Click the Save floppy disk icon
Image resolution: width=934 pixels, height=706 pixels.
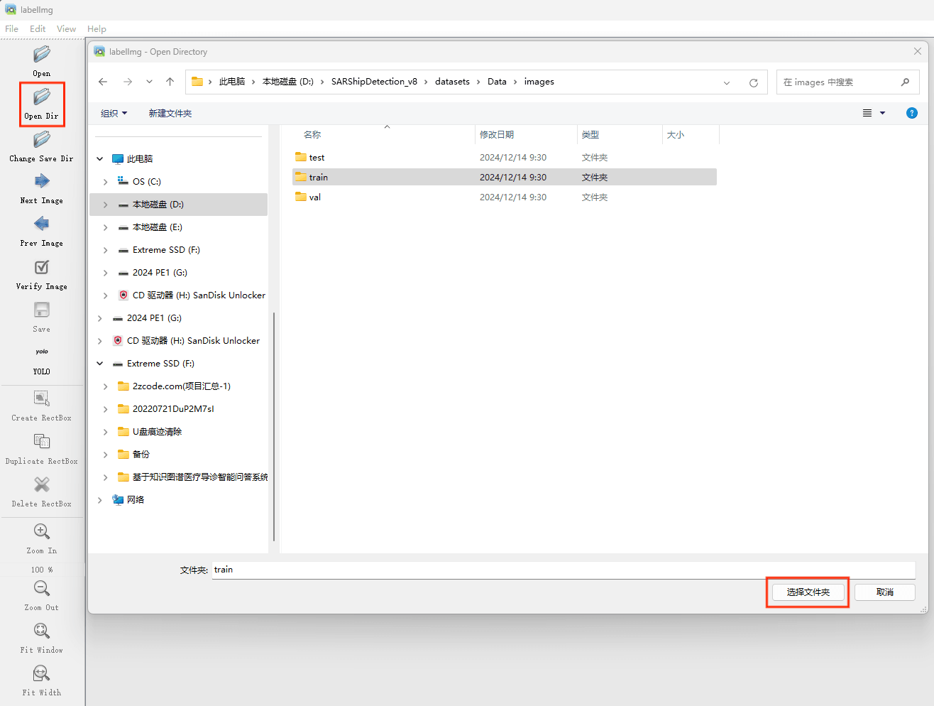pos(42,310)
